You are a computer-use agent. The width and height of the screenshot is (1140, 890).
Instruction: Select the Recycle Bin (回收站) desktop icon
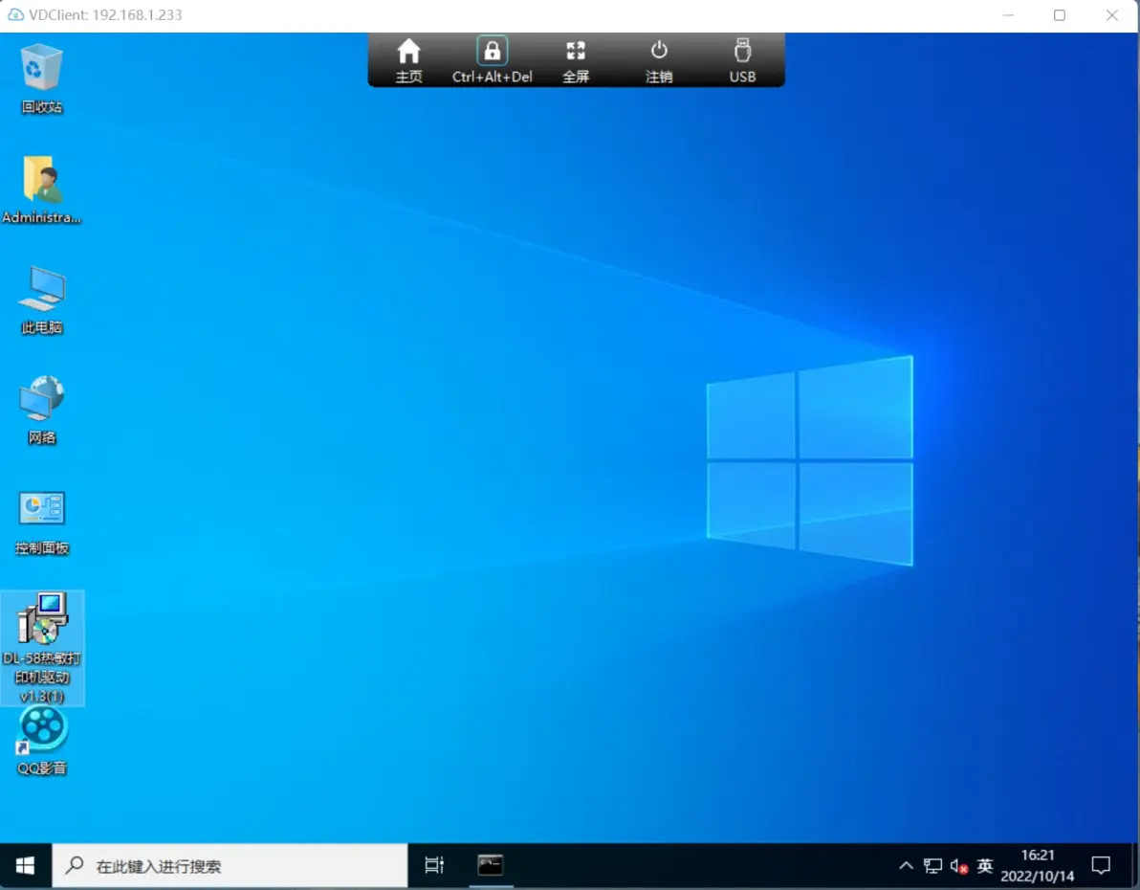point(42,78)
